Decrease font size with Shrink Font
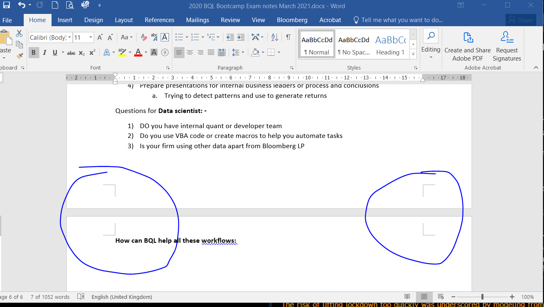This screenshot has width=544, height=307. [110, 37]
